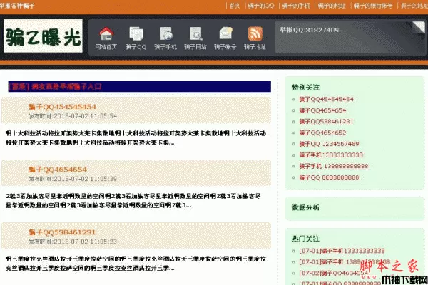Click the 特别关注 section heading
The image size is (428, 285).
pos(305,87)
